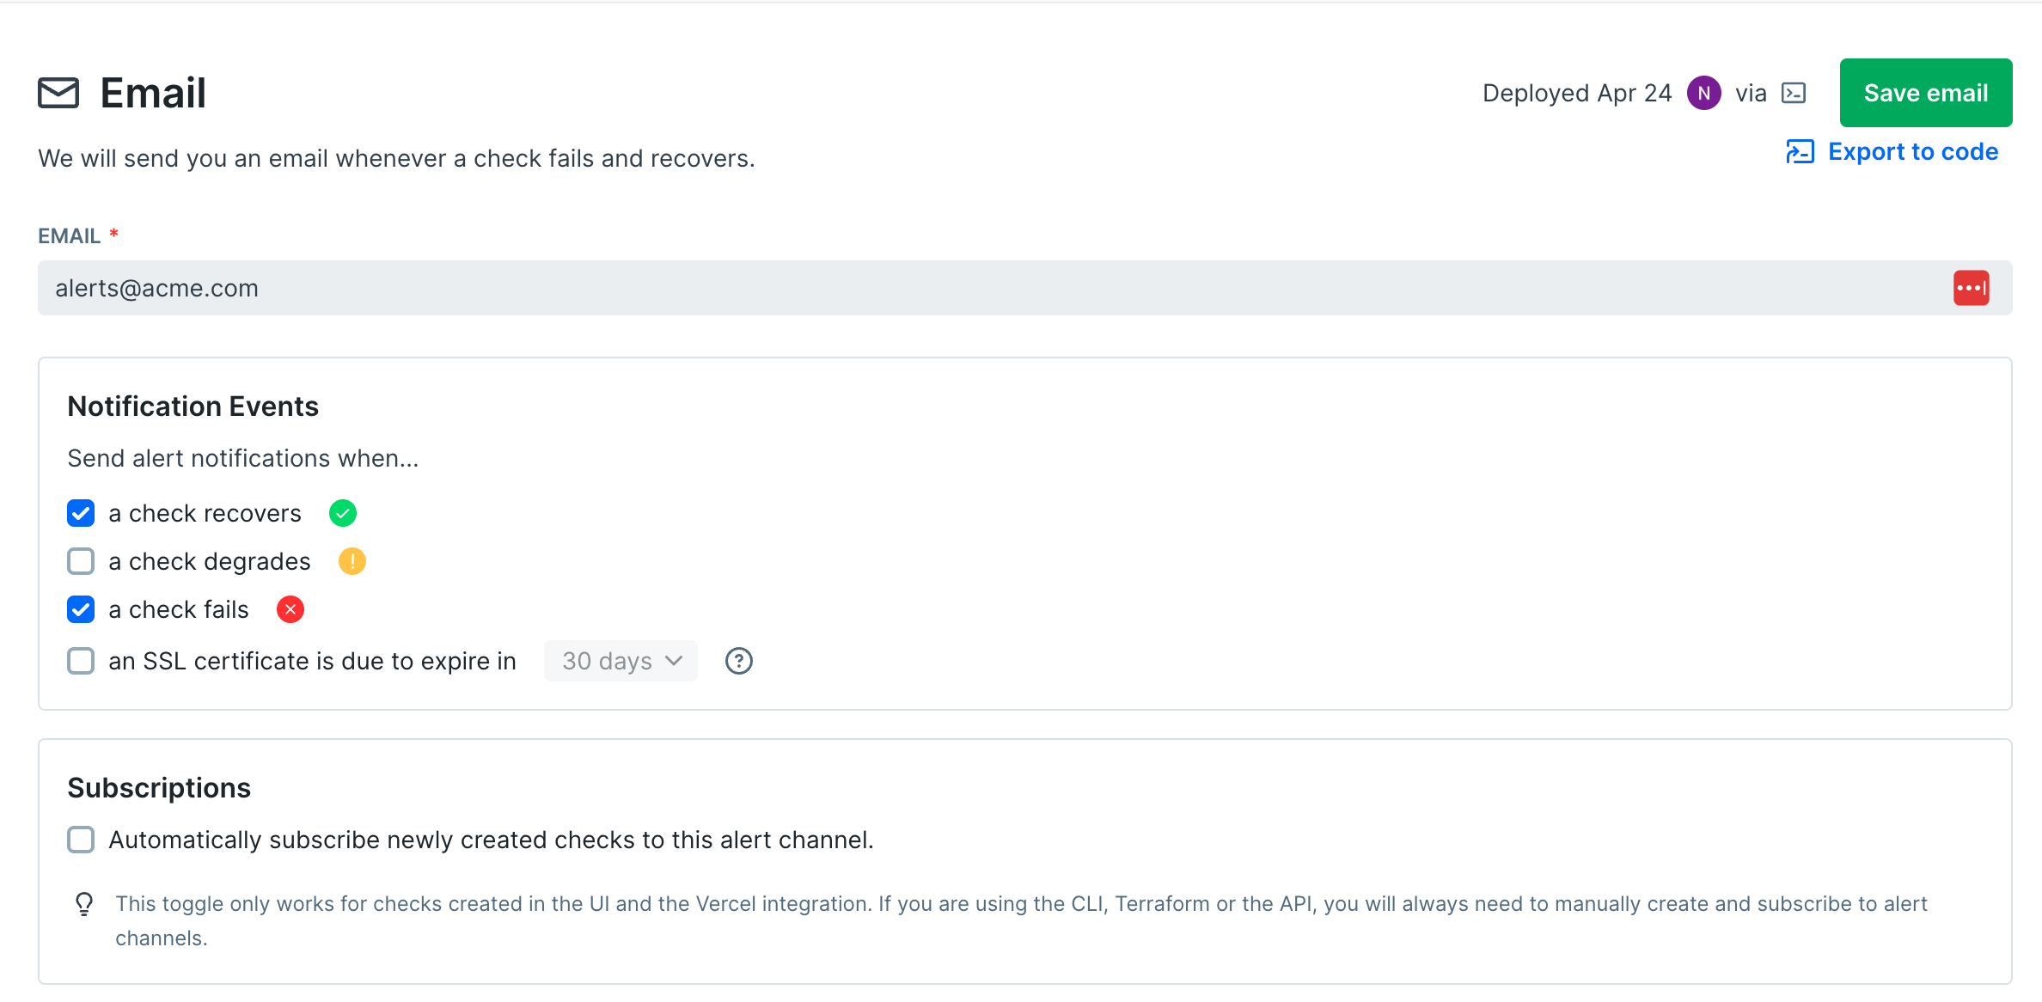Enable notifications when a check degrades
The image size is (2042, 1002).
80,561
